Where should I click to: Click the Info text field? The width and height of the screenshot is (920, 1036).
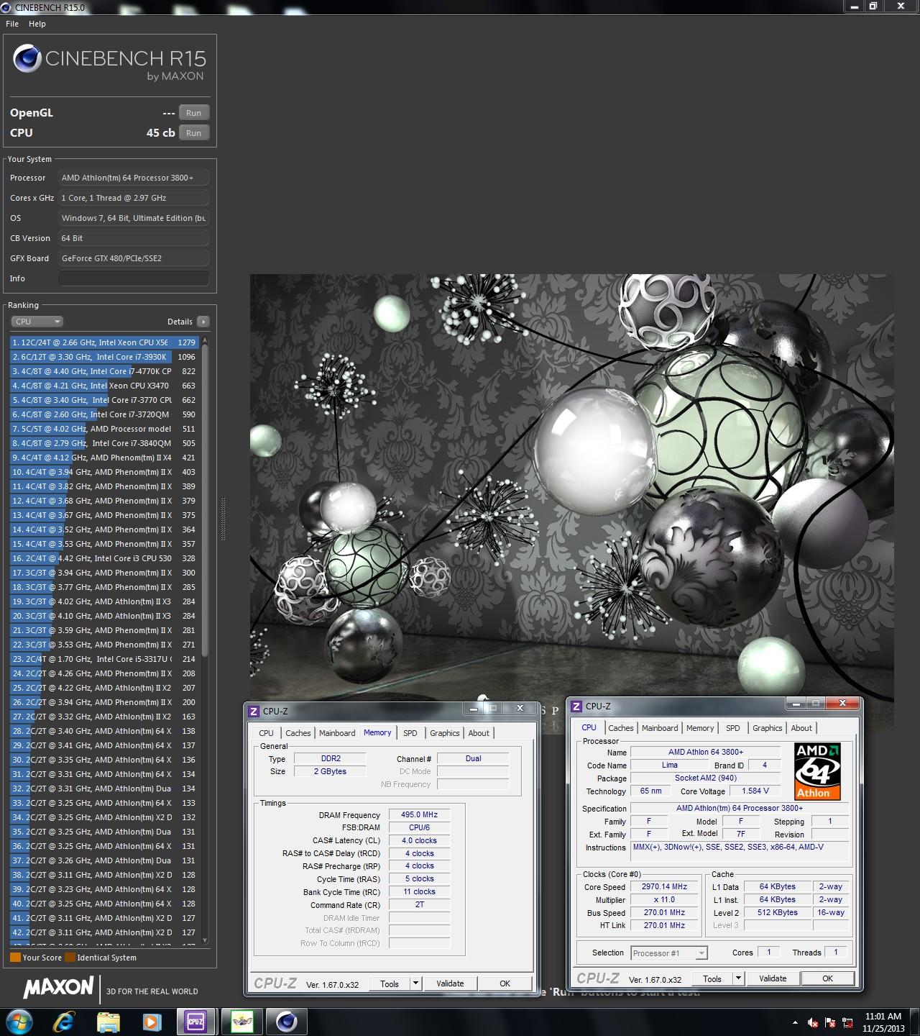pyautogui.click(x=134, y=278)
